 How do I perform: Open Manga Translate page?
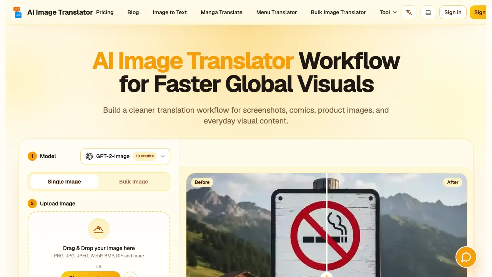click(x=221, y=12)
